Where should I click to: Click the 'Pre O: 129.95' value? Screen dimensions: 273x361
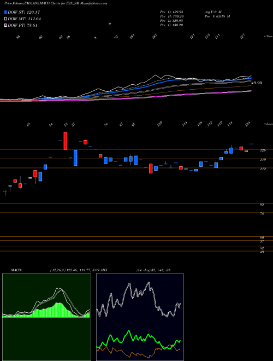click(x=171, y=11)
